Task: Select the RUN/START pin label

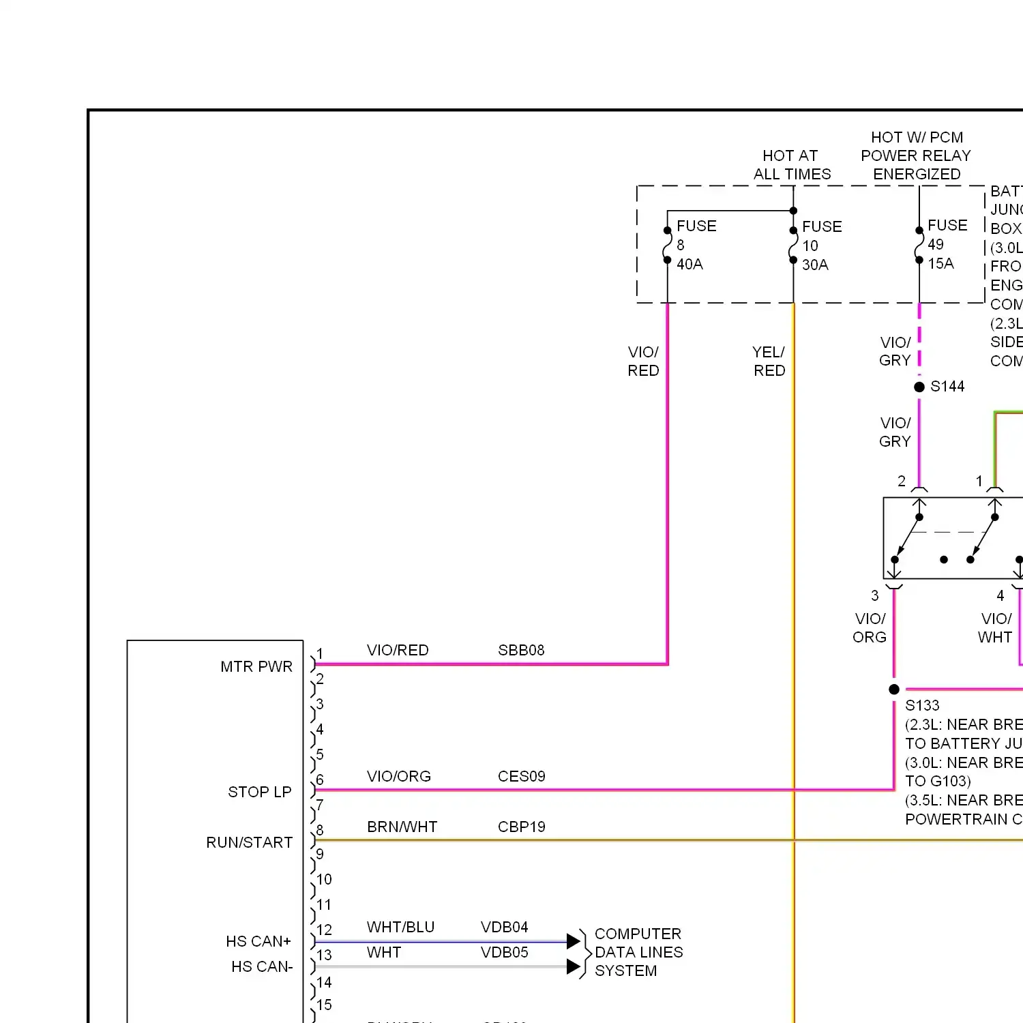Action: pyautogui.click(x=250, y=842)
